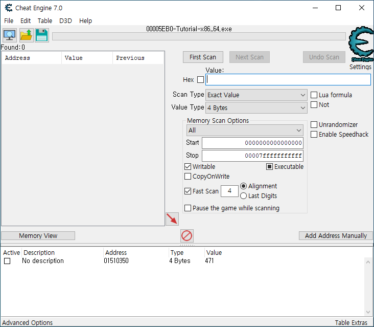Open a cheat table with the folder icon

click(x=26, y=35)
